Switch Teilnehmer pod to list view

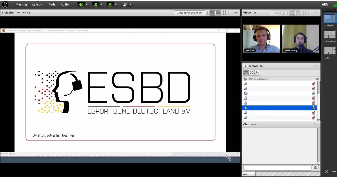coord(246,73)
